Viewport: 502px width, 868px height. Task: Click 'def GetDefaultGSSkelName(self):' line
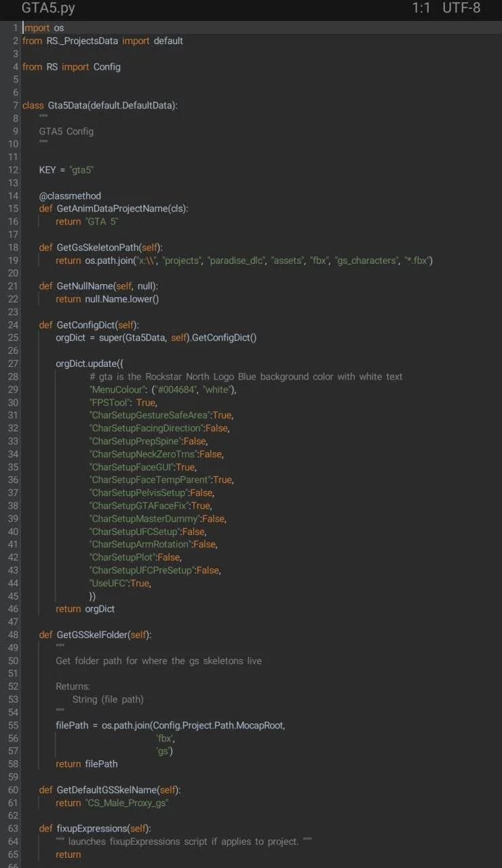[110, 789]
